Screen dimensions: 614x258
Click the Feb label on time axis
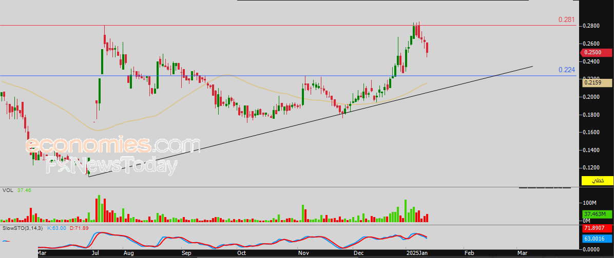[x=469, y=253]
